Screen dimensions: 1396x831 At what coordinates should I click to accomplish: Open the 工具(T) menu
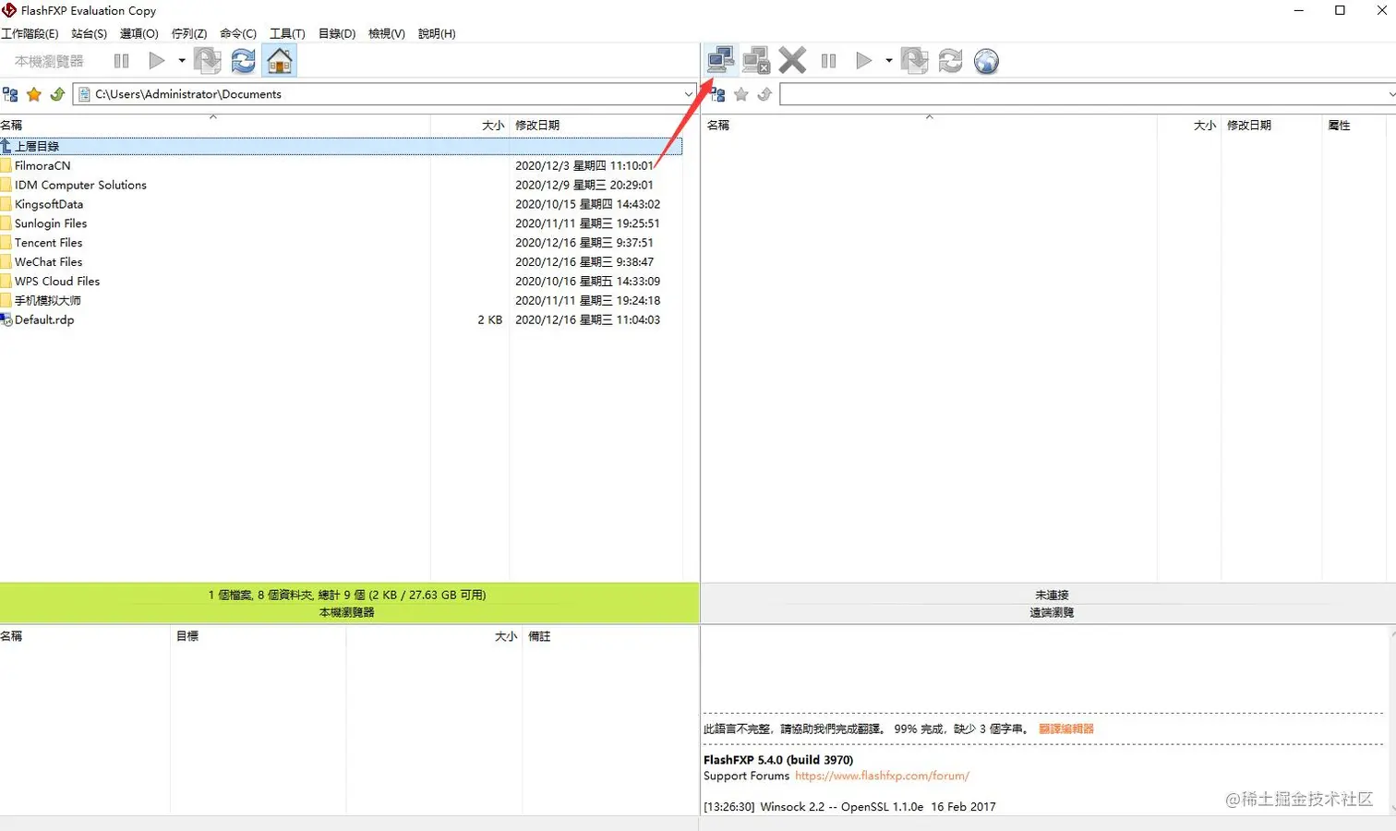287,33
